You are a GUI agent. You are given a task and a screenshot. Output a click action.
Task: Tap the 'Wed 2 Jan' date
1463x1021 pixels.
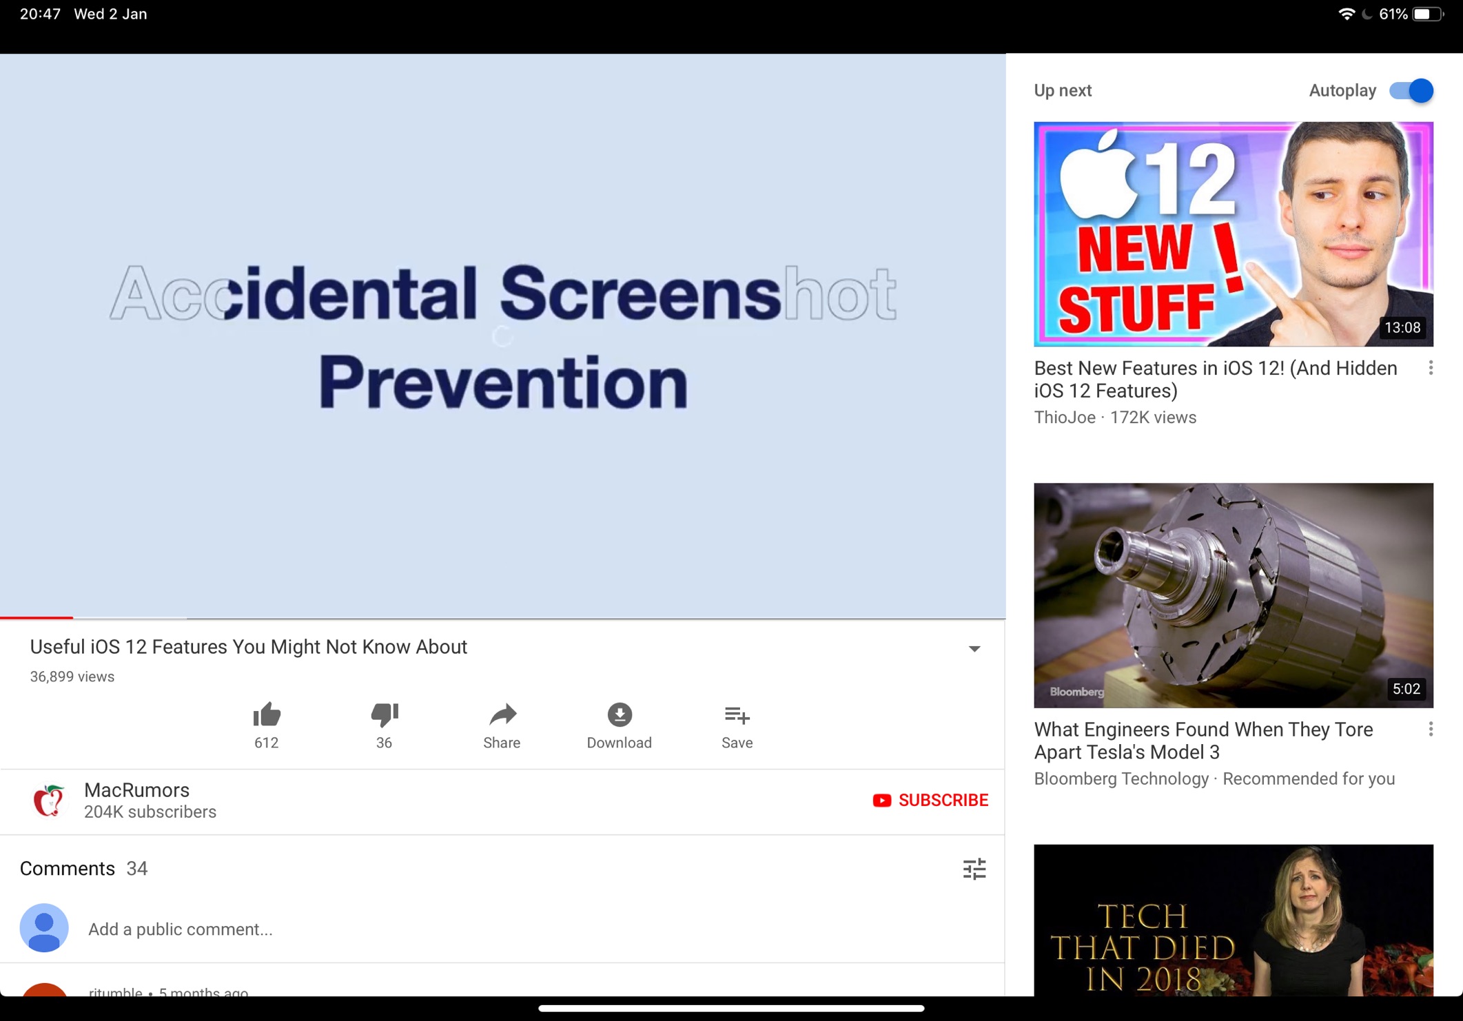[110, 14]
